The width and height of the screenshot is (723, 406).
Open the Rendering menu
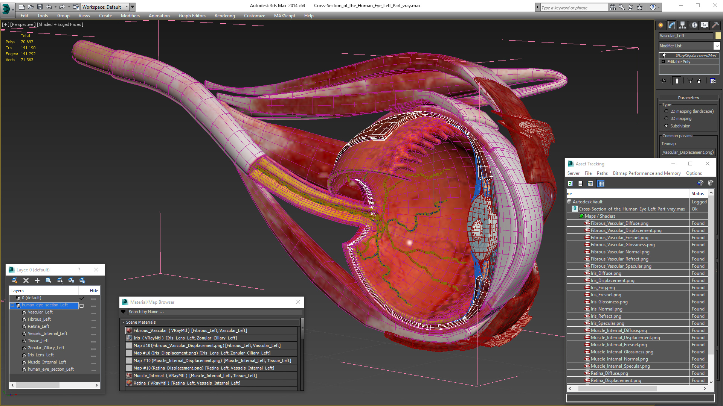tap(224, 16)
